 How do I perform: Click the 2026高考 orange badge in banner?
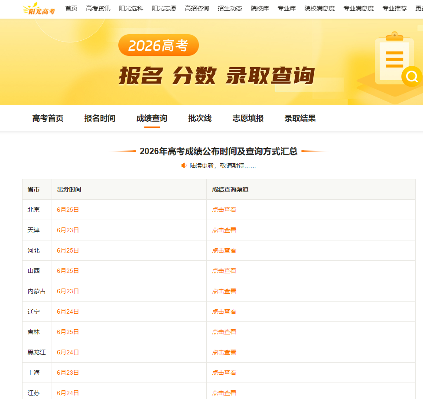(x=159, y=45)
